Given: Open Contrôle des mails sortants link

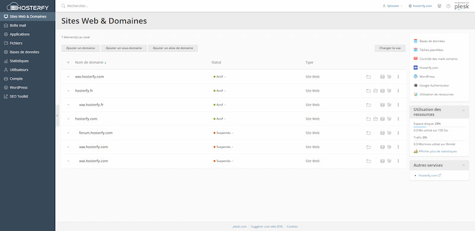Looking at the screenshot, I should click(x=438, y=59).
